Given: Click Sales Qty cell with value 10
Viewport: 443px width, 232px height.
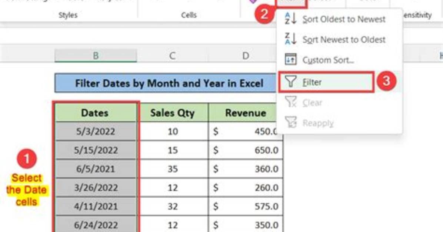Looking at the screenshot, I should point(173,132).
